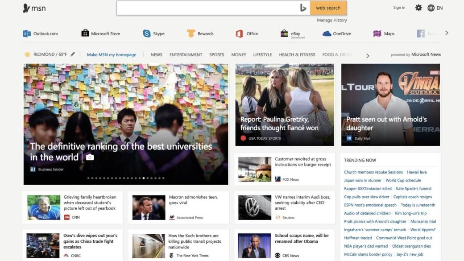Click the CNN source logo
Viewport: 464px width, 261px height.
coord(66,217)
